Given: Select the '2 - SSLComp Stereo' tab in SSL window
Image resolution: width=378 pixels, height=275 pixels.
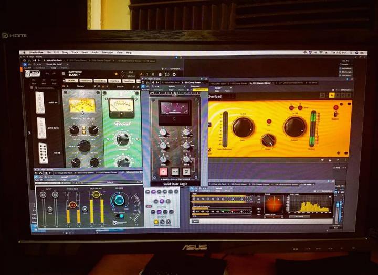Looking at the screenshot, I should (x=191, y=82).
